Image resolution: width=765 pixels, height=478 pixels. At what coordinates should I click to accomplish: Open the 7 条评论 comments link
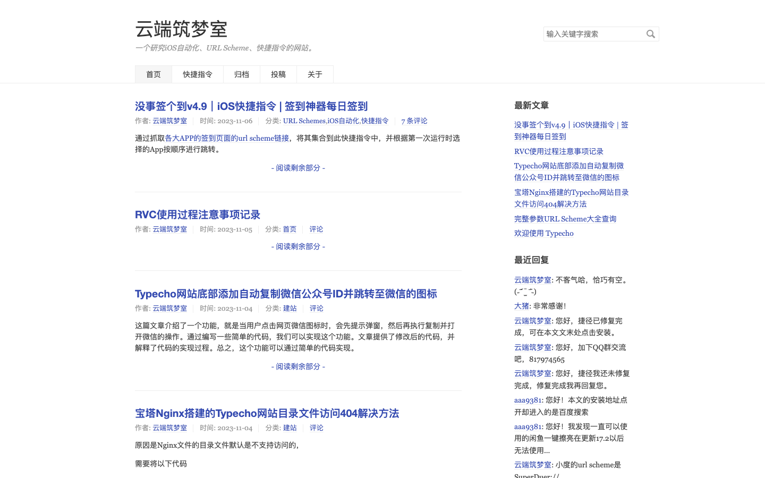(x=414, y=121)
